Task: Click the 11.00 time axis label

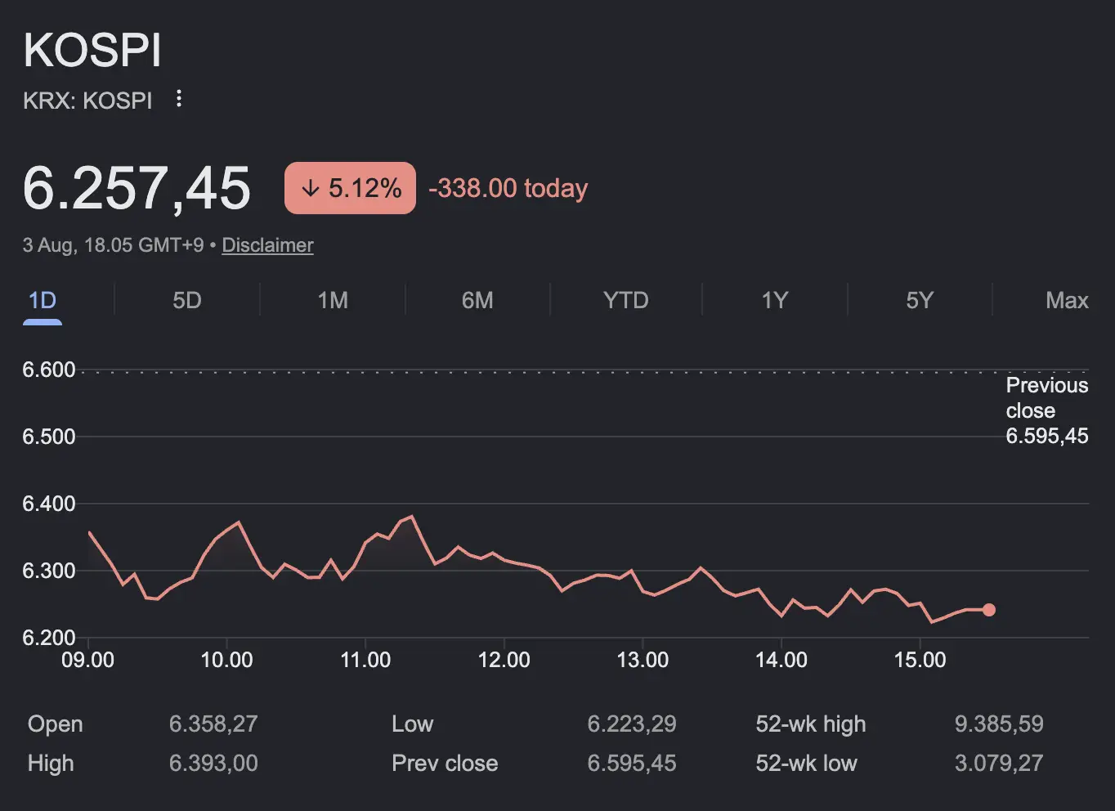Action: tap(365, 660)
